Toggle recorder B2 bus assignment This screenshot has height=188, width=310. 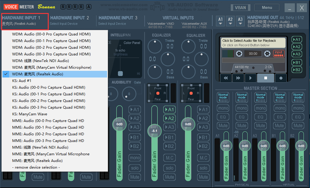click(x=297, y=70)
